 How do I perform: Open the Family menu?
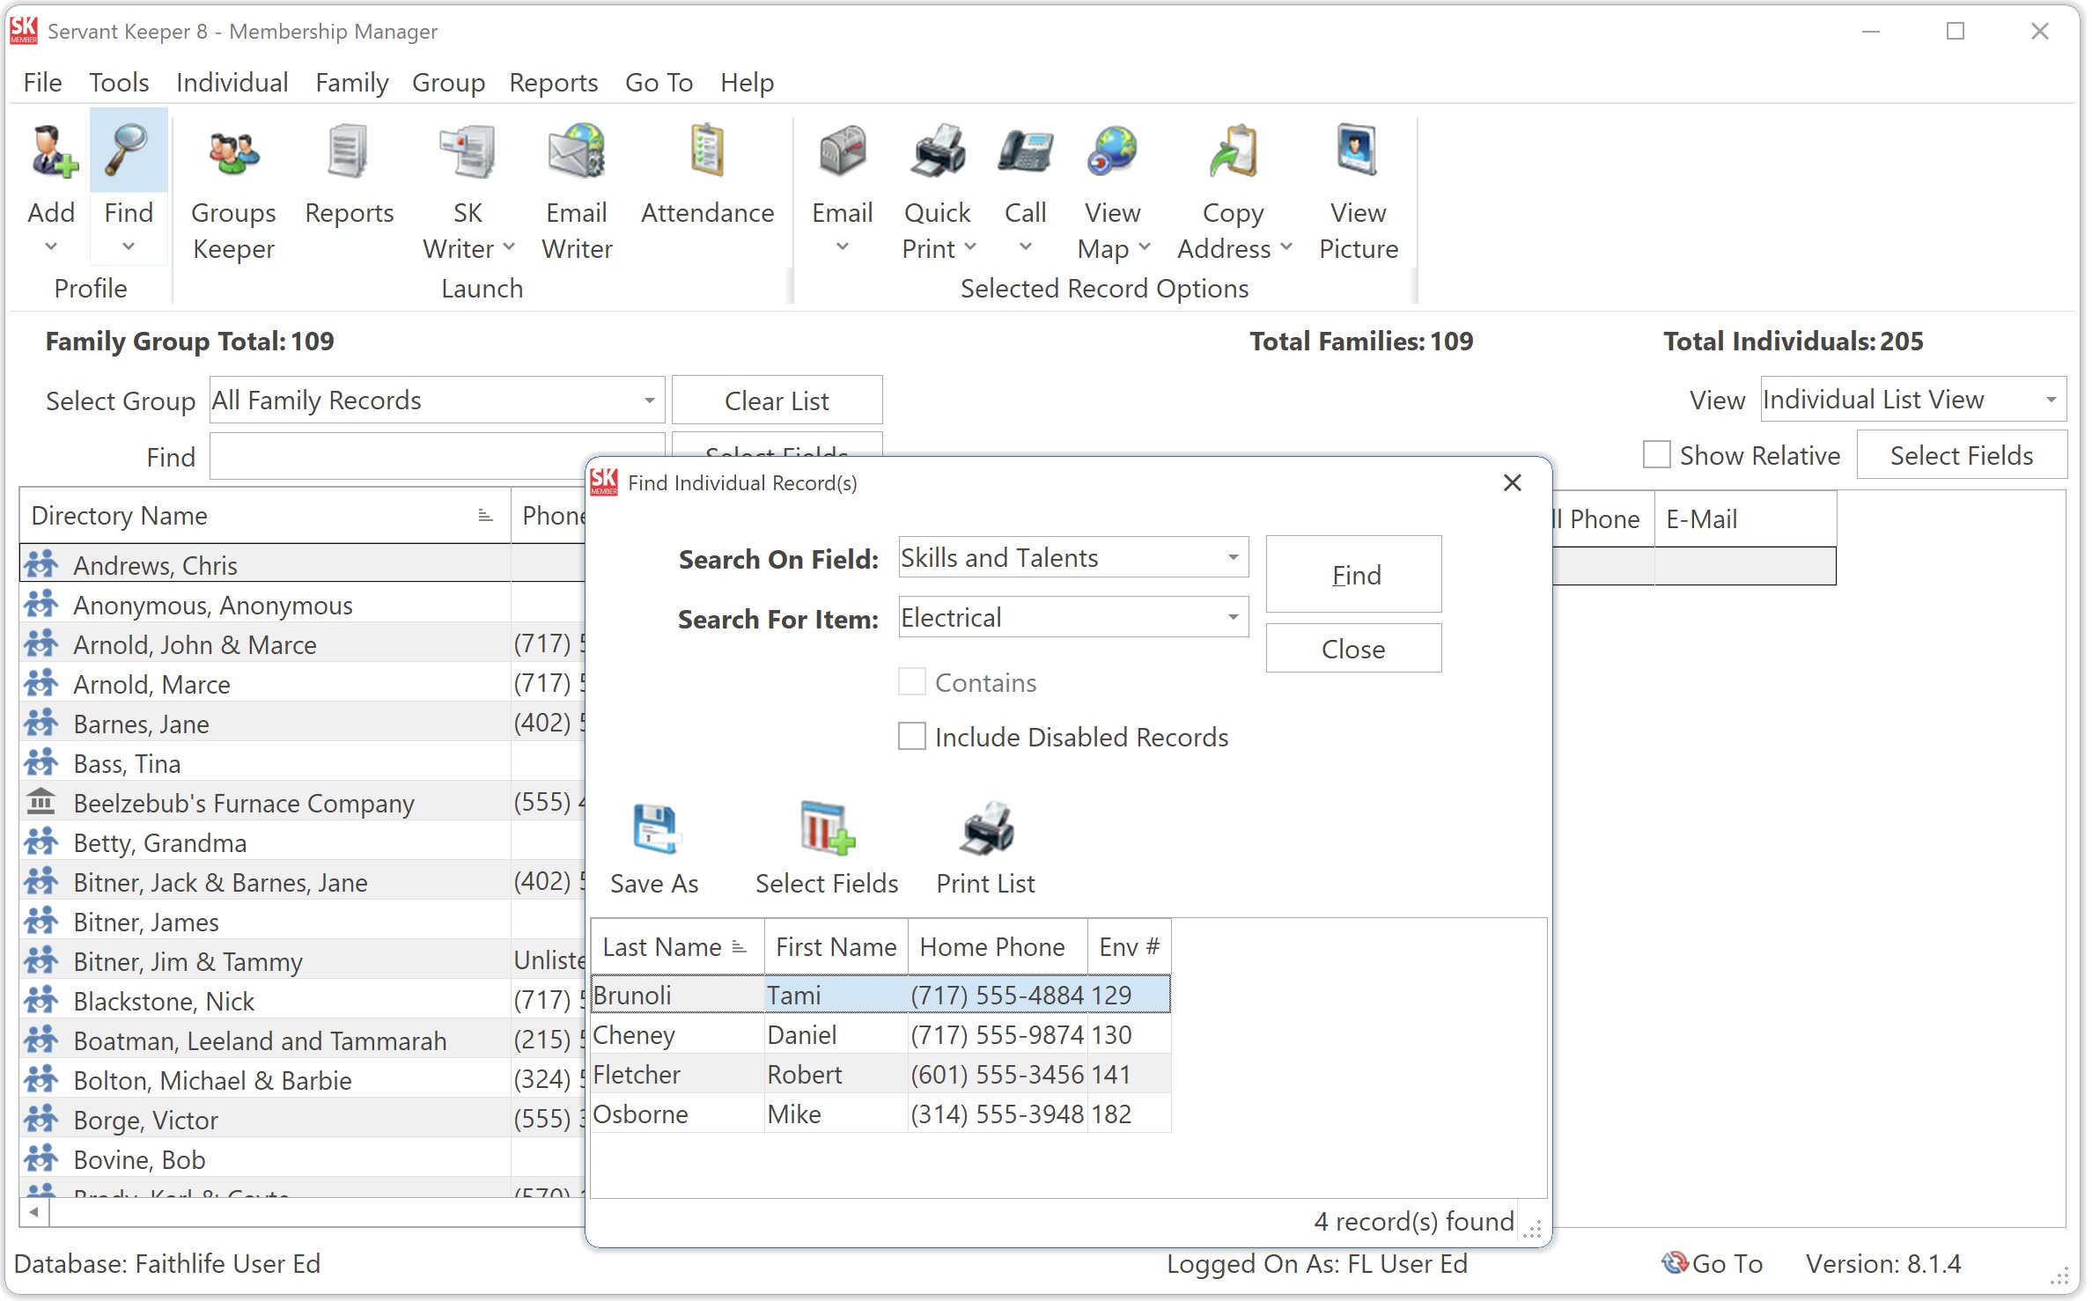350,82
